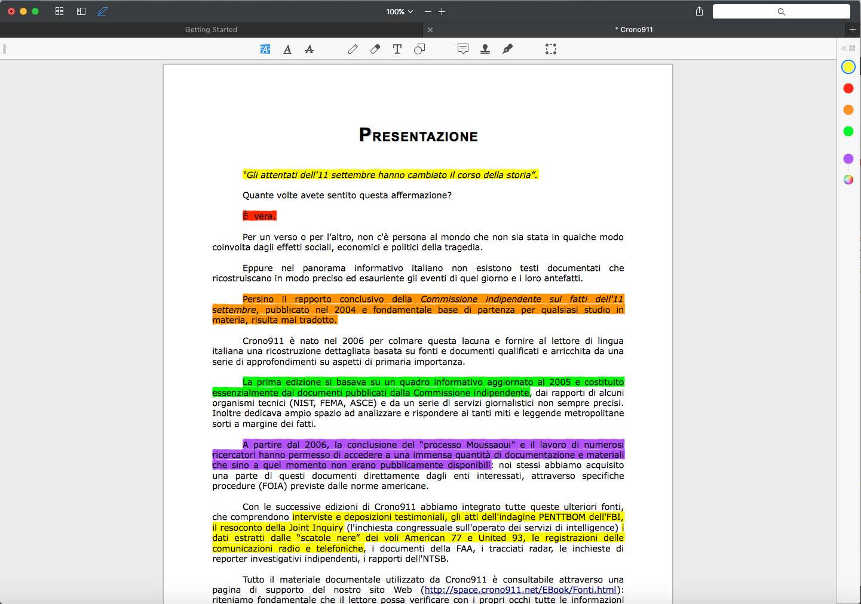Minimize the window with the yellow button
Image resolution: width=861 pixels, height=604 pixels.
tap(23, 11)
